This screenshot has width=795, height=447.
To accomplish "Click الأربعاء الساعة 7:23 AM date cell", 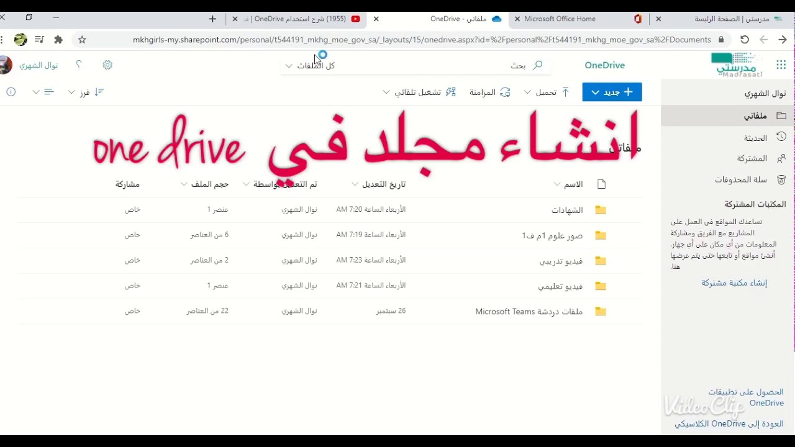I will pos(371,260).
